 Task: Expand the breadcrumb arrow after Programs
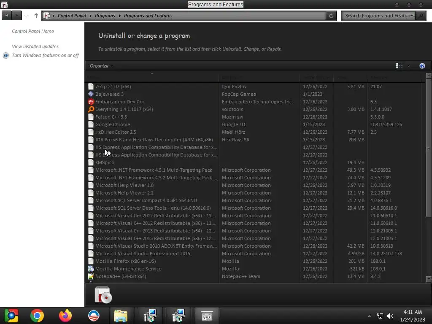(x=119, y=16)
